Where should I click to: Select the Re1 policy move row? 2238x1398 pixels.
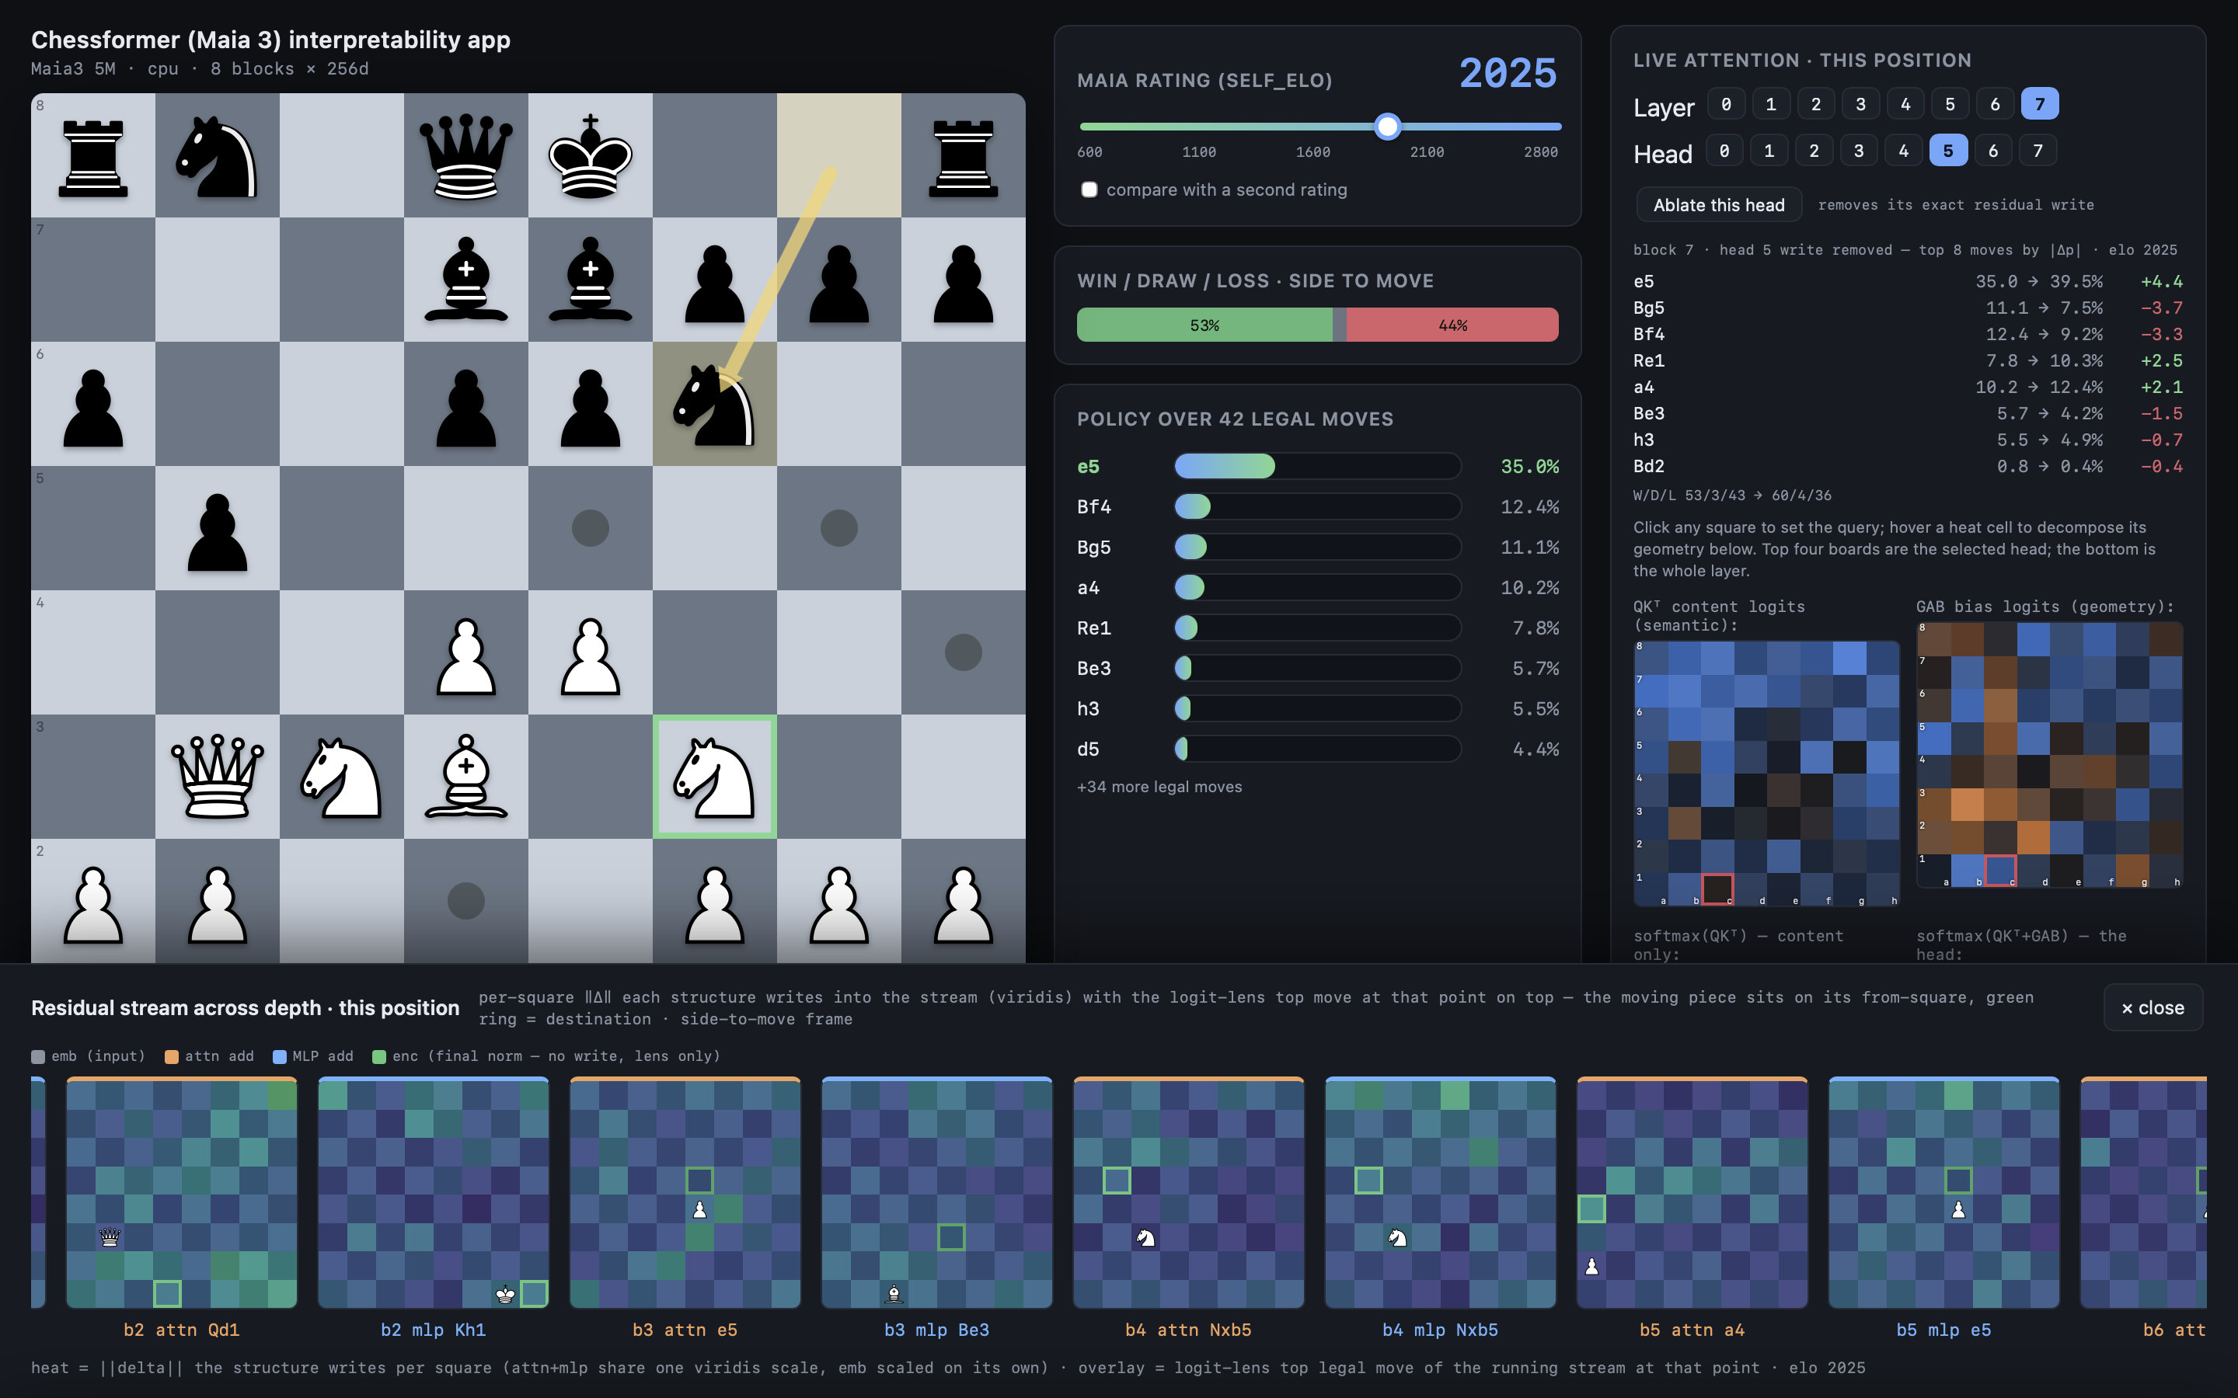1318,628
